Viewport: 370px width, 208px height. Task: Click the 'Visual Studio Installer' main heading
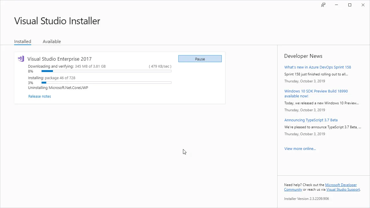pyautogui.click(x=57, y=21)
